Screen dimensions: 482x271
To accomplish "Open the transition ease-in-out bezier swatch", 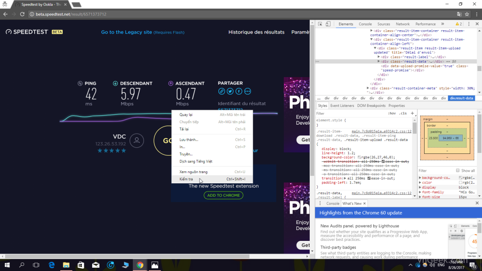I will pos(369,178).
